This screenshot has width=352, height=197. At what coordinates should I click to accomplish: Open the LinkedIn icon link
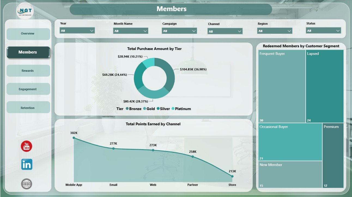(x=27, y=164)
